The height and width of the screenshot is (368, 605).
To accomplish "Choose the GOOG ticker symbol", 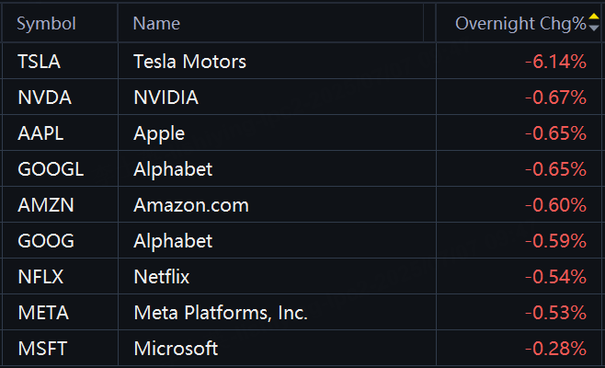I will 46,241.
